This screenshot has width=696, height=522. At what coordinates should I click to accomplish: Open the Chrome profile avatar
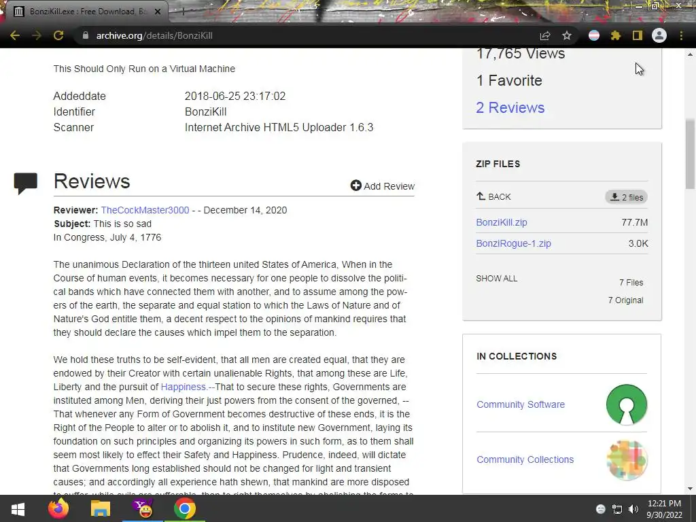tap(659, 35)
